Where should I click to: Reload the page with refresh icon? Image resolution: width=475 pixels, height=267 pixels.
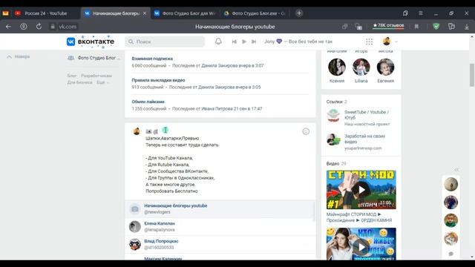click(x=39, y=27)
